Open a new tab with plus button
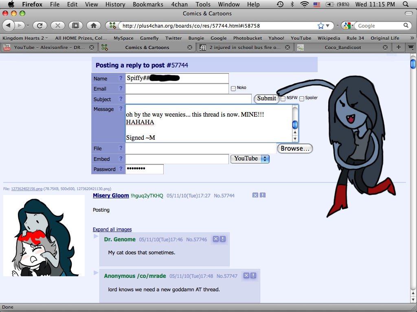Viewport: 417px width, 312px height. pyautogui.click(x=399, y=47)
